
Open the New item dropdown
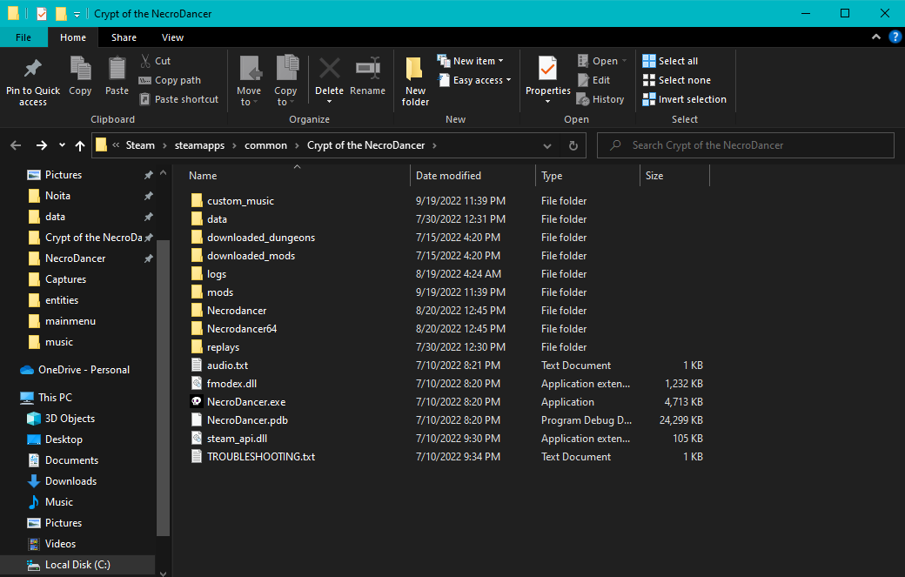(471, 61)
